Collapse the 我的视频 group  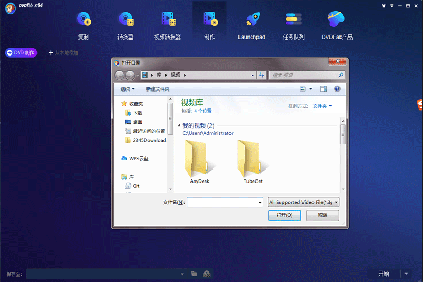179,125
